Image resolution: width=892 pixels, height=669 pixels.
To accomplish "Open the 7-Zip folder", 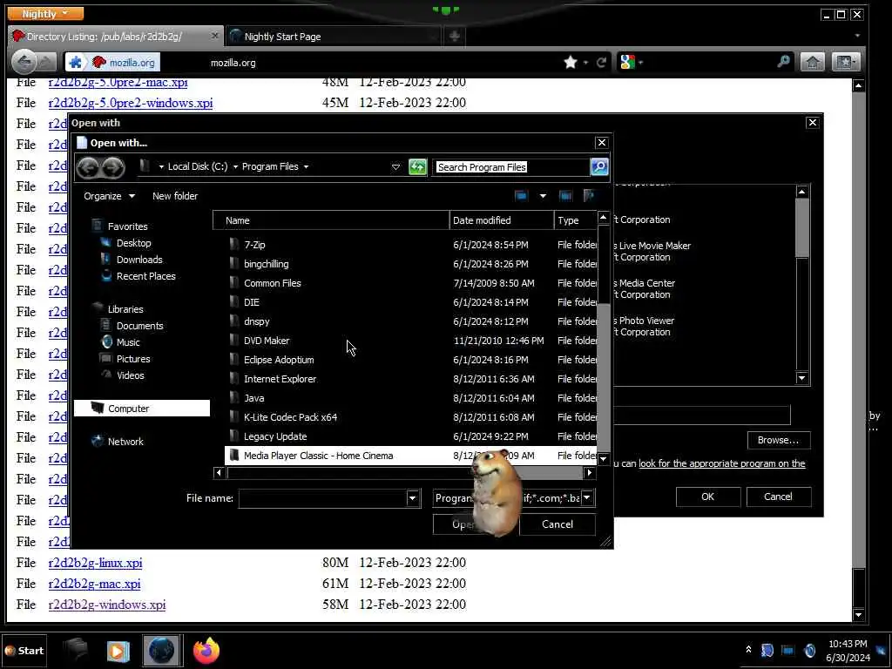I will 254,245.
